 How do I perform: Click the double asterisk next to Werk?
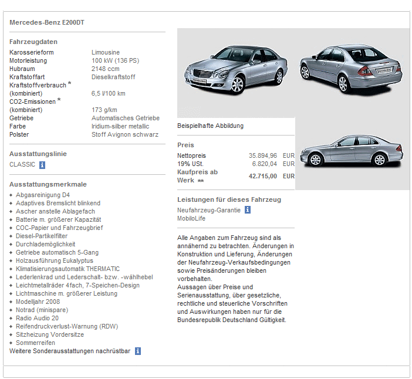coord(201,181)
